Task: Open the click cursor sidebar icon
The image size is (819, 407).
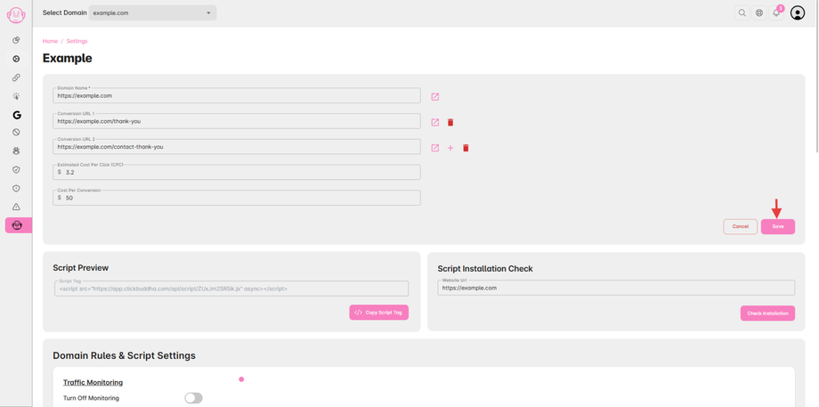Action: click(16, 96)
